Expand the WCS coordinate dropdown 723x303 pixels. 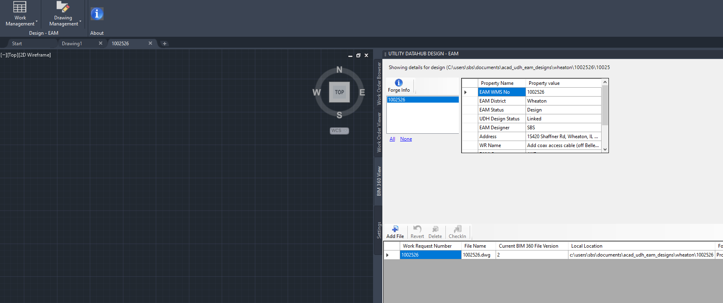click(x=345, y=130)
